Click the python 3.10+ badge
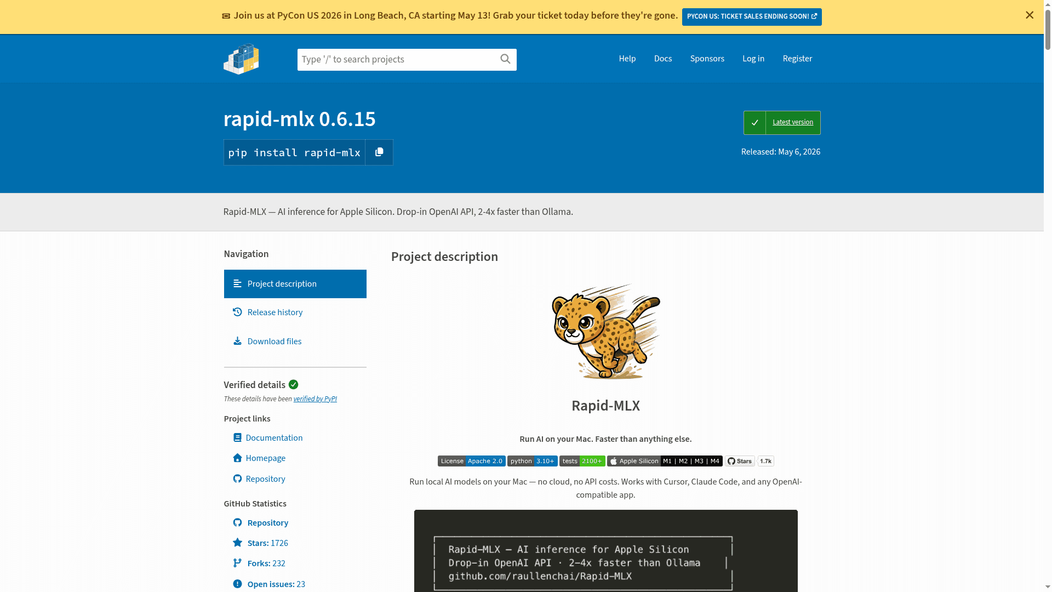The image size is (1052, 592). [x=532, y=461]
